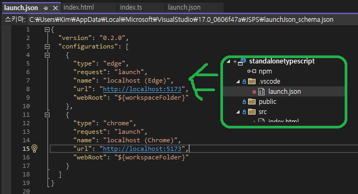Open the Edge localhost:5173 URL link

click(142, 89)
